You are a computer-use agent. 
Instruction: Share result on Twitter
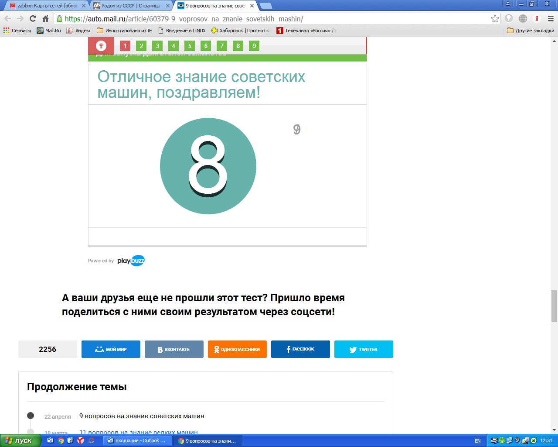pos(364,349)
